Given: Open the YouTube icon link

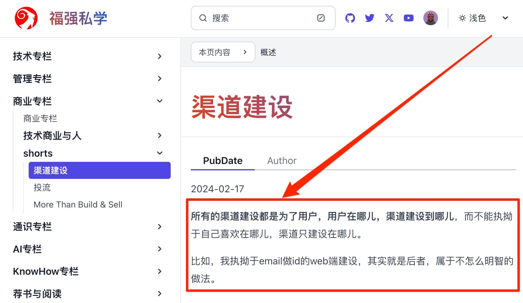Looking at the screenshot, I should (x=408, y=18).
